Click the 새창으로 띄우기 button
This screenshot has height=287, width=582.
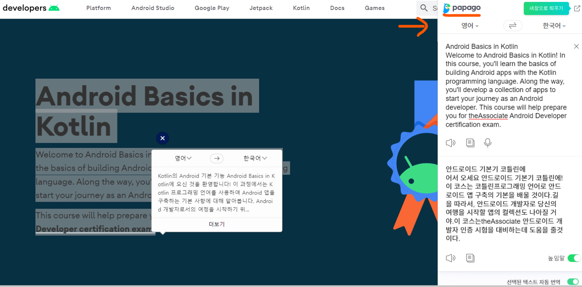(x=546, y=8)
